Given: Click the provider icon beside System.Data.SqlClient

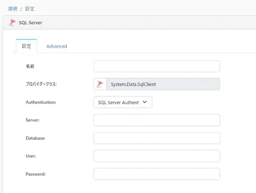Looking at the screenshot, I should click(x=100, y=84).
